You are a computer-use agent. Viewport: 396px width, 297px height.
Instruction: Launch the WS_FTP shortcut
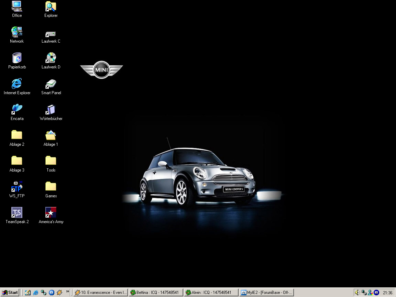pos(17,190)
